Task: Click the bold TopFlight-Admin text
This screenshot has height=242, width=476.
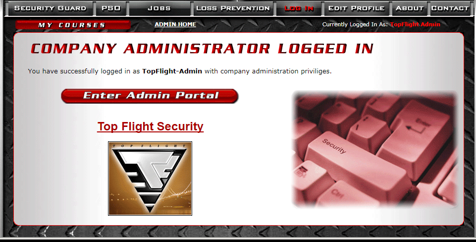Action: 172,71
